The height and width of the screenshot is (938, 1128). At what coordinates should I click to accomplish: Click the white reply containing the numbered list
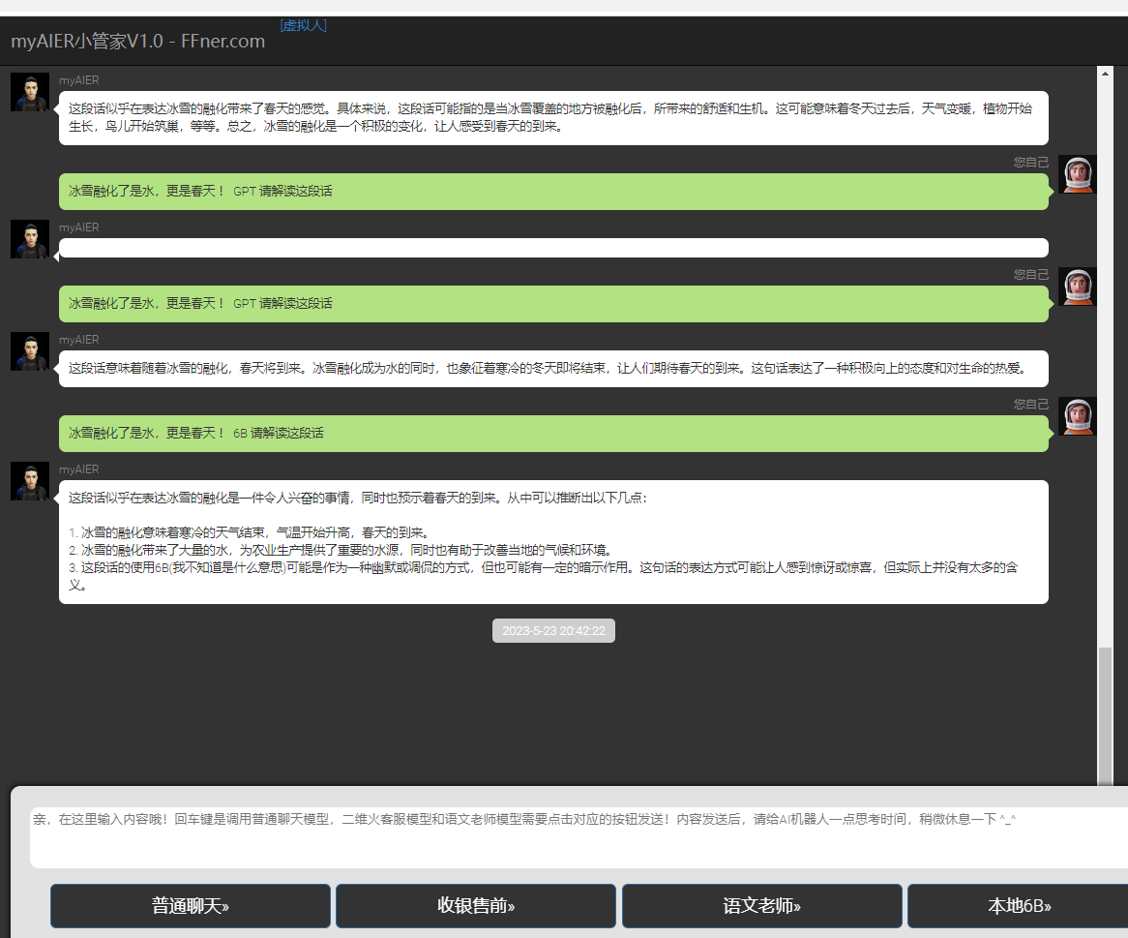point(553,542)
